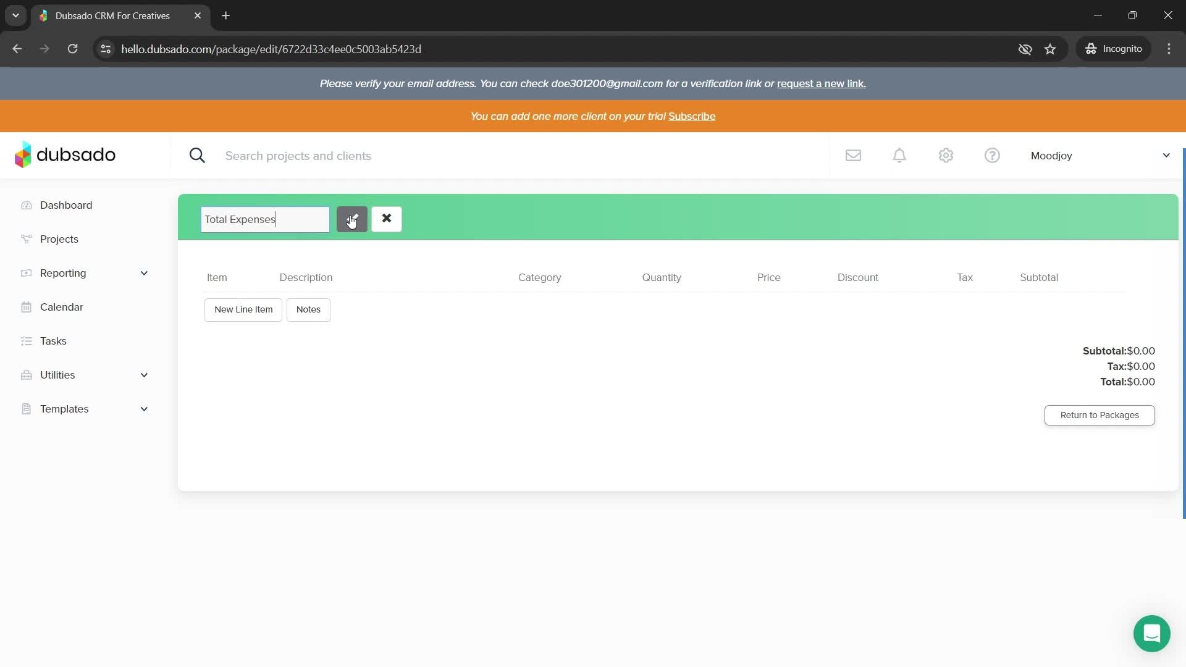Open settings gear icon in header
This screenshot has width=1186, height=667.
[946, 156]
